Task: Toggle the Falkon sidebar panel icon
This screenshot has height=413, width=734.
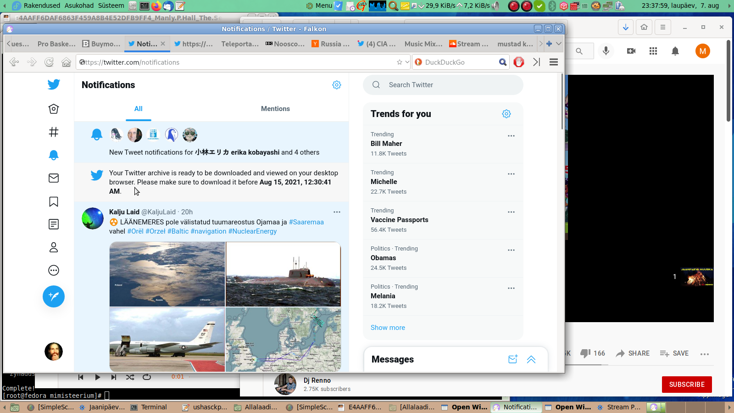Action: tap(536, 62)
